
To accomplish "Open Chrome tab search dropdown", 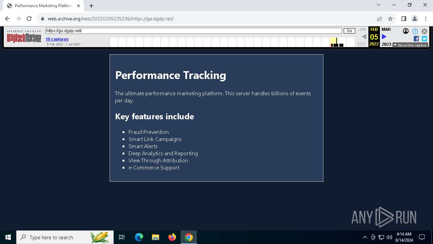I will pos(379,5).
